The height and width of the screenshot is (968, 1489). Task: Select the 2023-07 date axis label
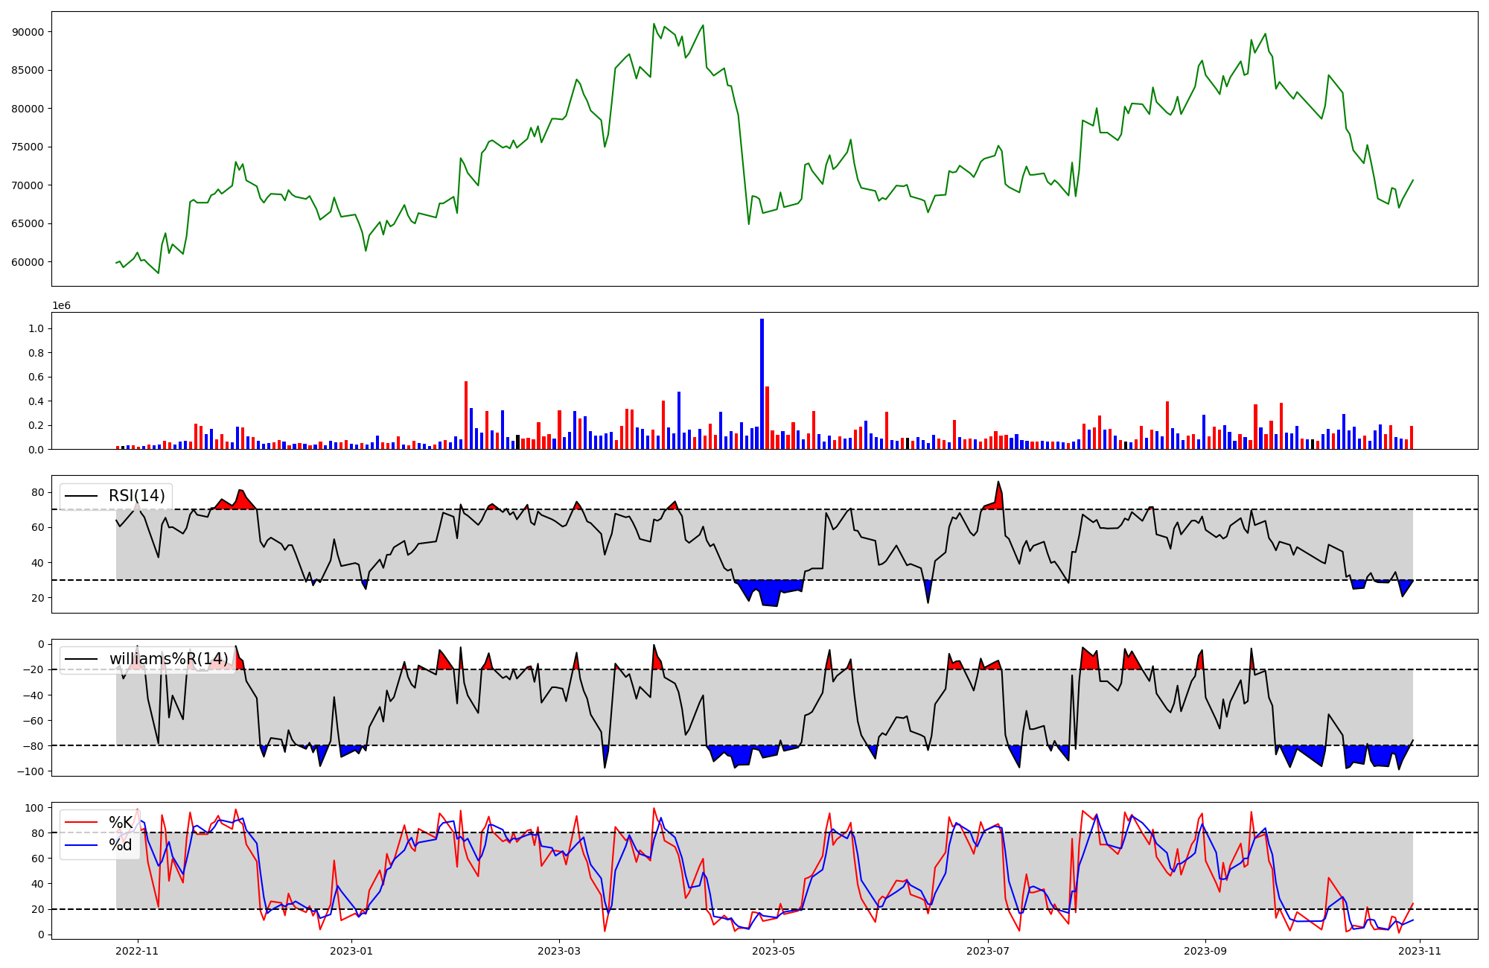[x=988, y=951]
